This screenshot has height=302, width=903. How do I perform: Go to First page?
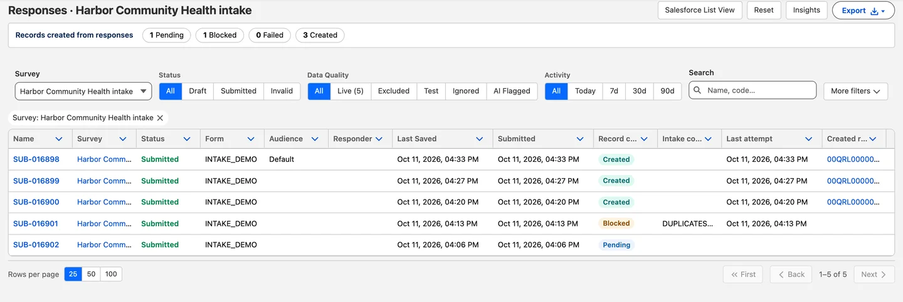pyautogui.click(x=743, y=274)
